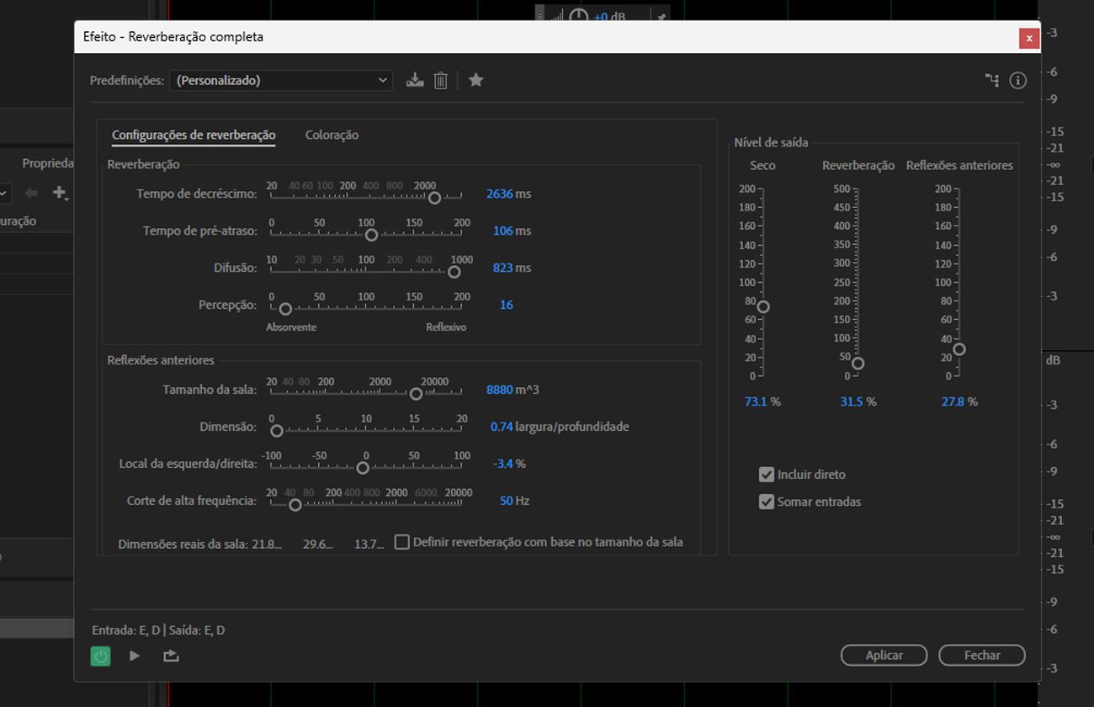The height and width of the screenshot is (707, 1094).
Task: Save the current settings as a preset
Action: coord(415,80)
